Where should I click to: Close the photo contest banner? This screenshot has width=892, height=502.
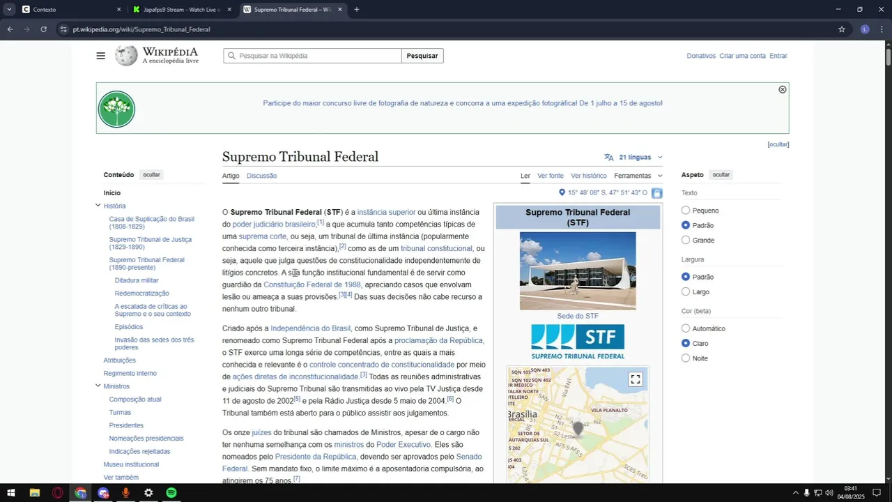(x=782, y=90)
